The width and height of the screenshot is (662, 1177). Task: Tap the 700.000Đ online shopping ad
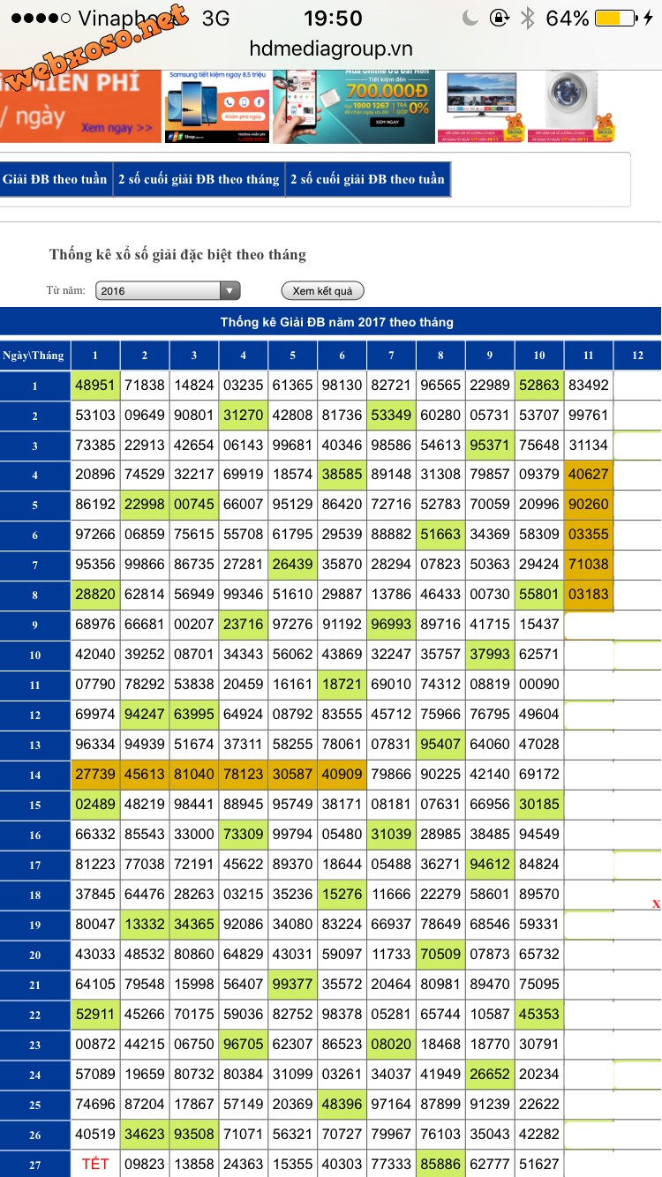[x=354, y=107]
